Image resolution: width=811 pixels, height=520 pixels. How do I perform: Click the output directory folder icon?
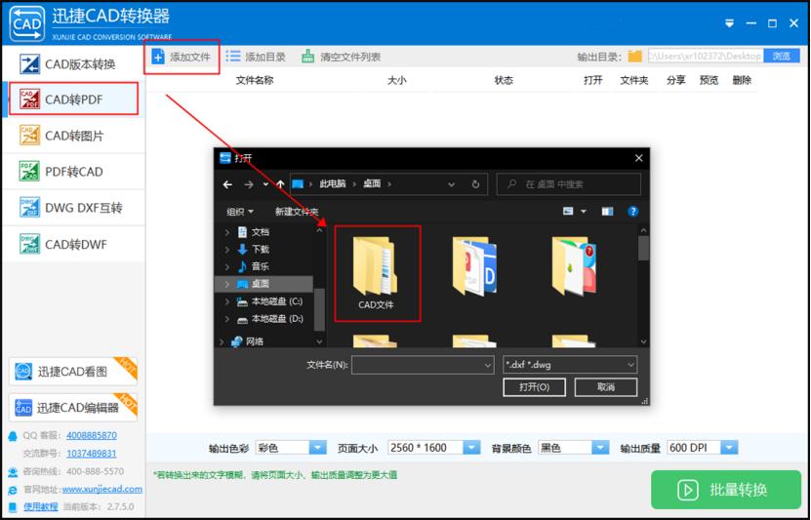(x=634, y=56)
